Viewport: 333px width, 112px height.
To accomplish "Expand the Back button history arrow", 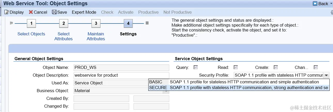I will 331,4.
